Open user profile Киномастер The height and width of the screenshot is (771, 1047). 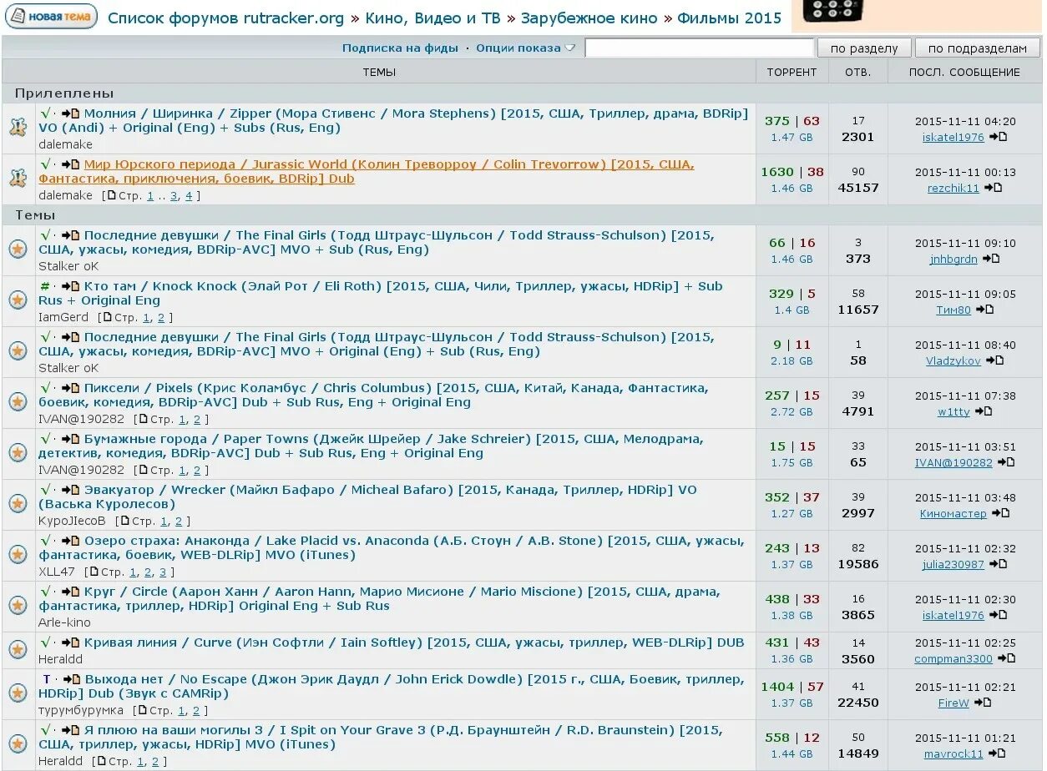click(x=953, y=513)
